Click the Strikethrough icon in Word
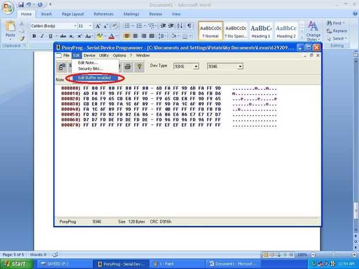359x269 pixels. (x=63, y=36)
